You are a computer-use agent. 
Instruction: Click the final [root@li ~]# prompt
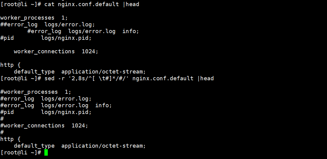(x=21, y=153)
